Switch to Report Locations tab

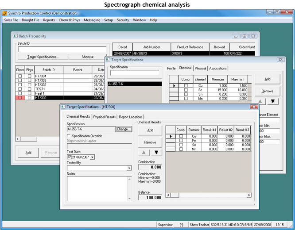point(131,117)
